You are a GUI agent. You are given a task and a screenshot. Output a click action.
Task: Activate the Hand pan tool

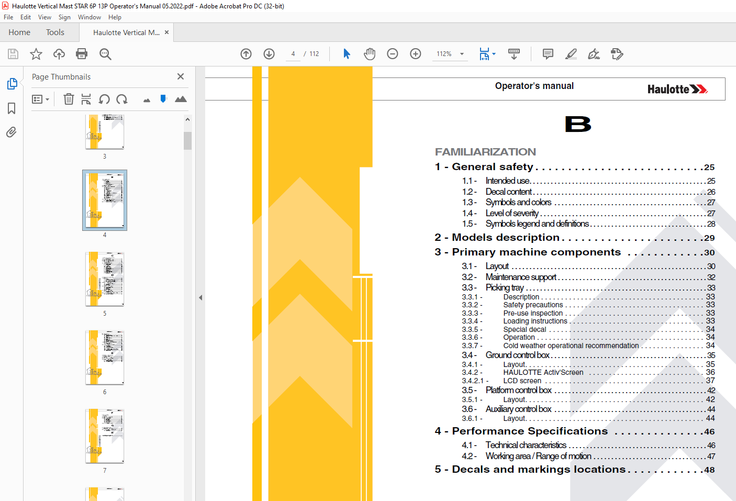click(370, 54)
